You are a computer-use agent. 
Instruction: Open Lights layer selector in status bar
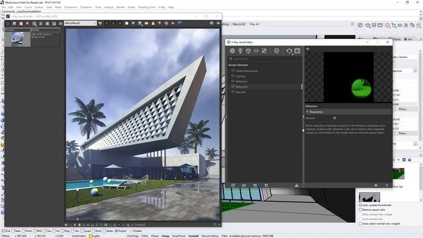coord(96,236)
